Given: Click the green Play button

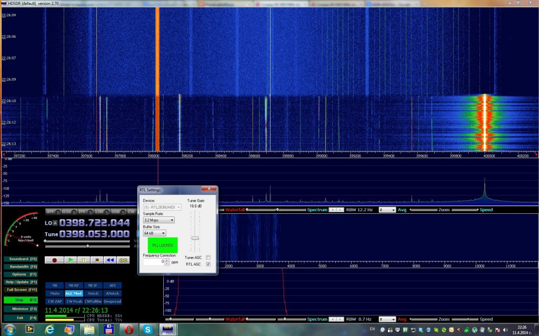Looking at the screenshot, I should pos(70,260).
